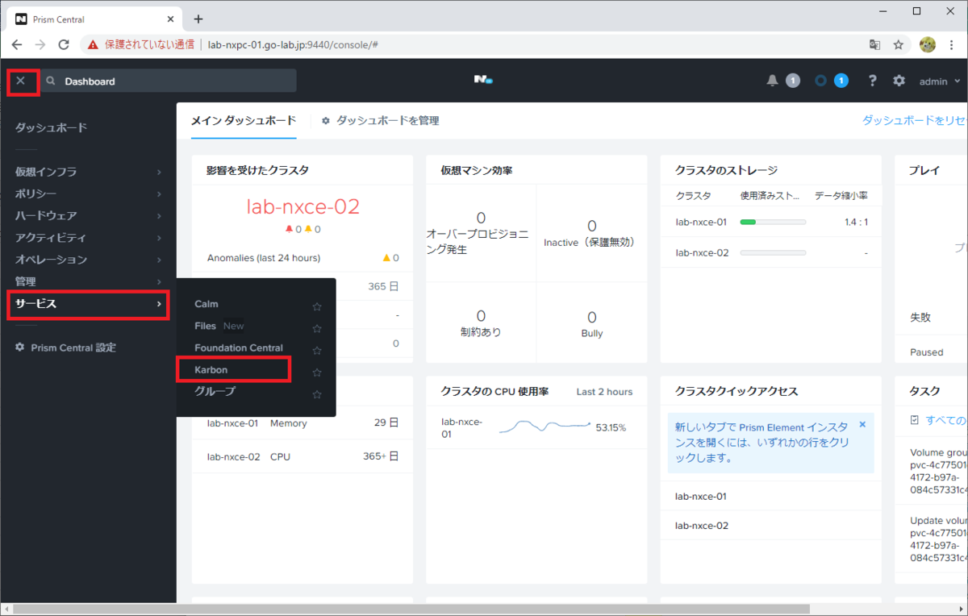968x616 pixels.
Task: Expand 管理 menu
Action: pos(88,281)
